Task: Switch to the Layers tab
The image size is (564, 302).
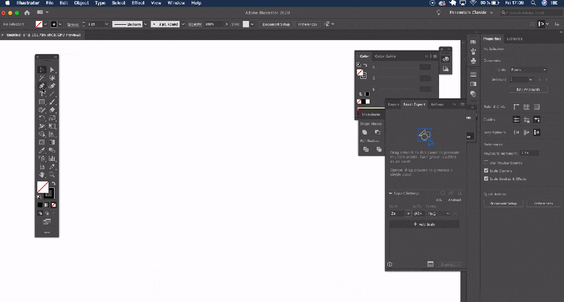Action: click(x=393, y=104)
